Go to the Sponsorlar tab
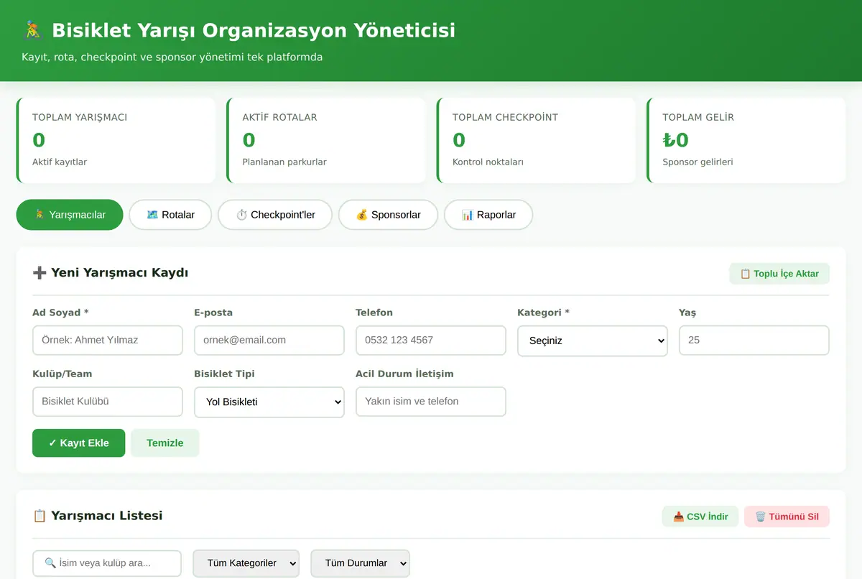This screenshot has width=862, height=579. (388, 215)
